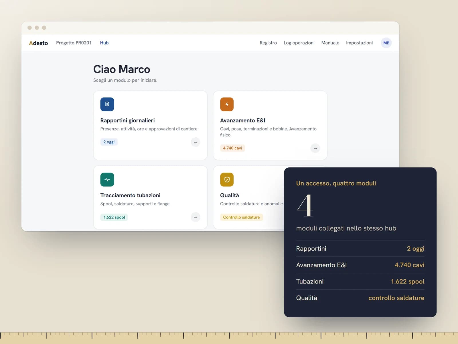Click the Tracciamento tubazioni card title

pos(130,195)
